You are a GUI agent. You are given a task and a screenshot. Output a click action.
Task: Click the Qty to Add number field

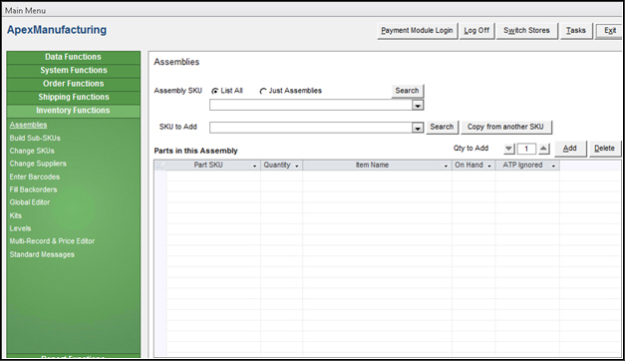click(x=526, y=149)
